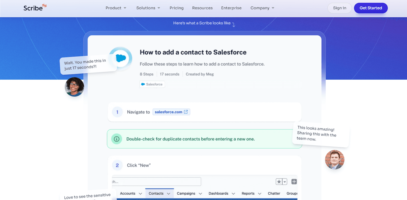Click 'Here's what a Scribe looks like' text
This screenshot has height=200, width=407.
[x=202, y=23]
